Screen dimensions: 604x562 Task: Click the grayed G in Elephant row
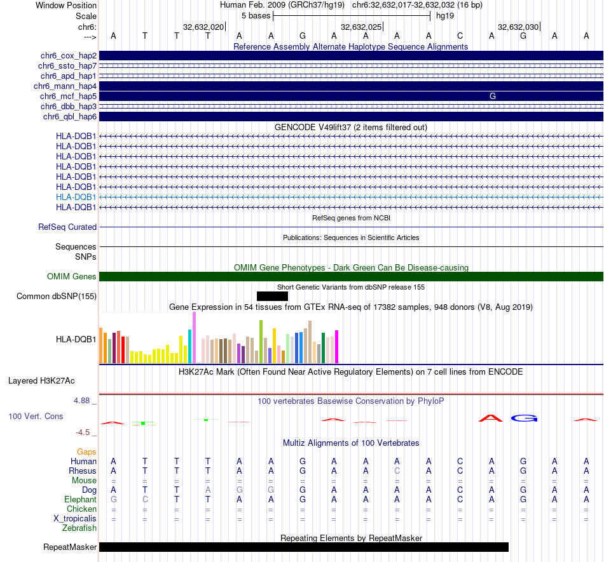coord(113,500)
